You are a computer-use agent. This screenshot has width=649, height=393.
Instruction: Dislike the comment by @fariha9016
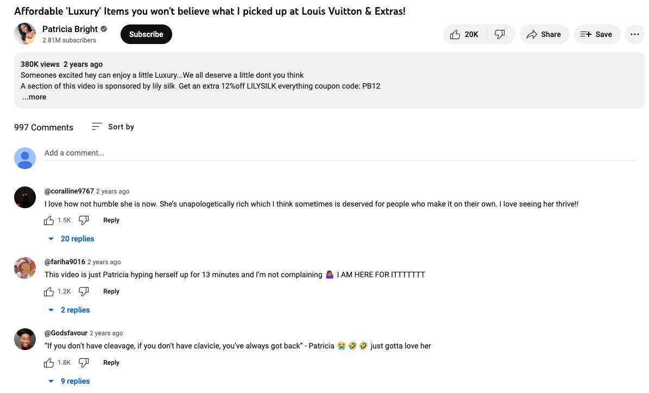pos(84,291)
